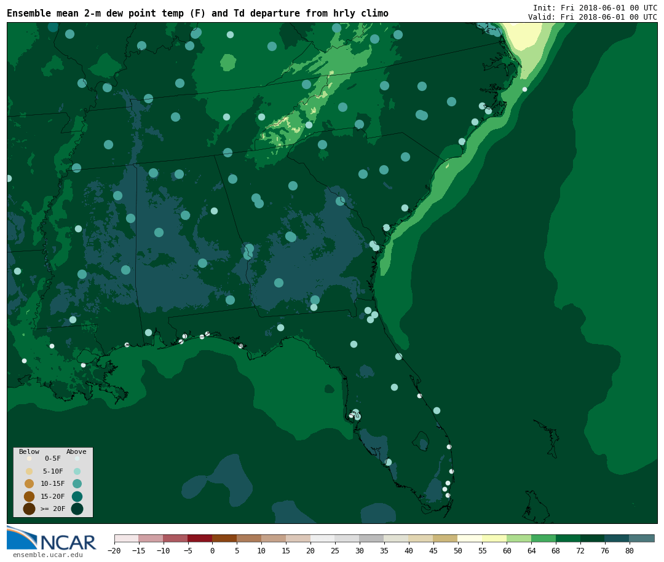Click the smallest Below 0-5F legend circle

[30, 458]
